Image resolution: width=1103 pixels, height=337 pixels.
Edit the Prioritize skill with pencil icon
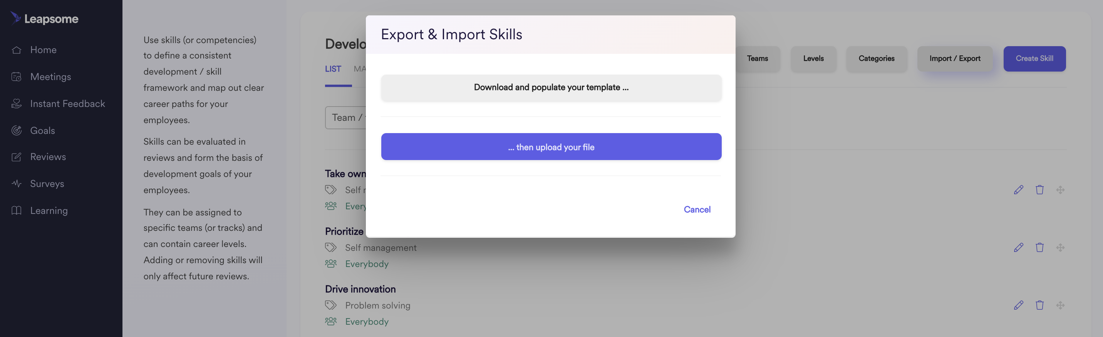[x=1019, y=247]
